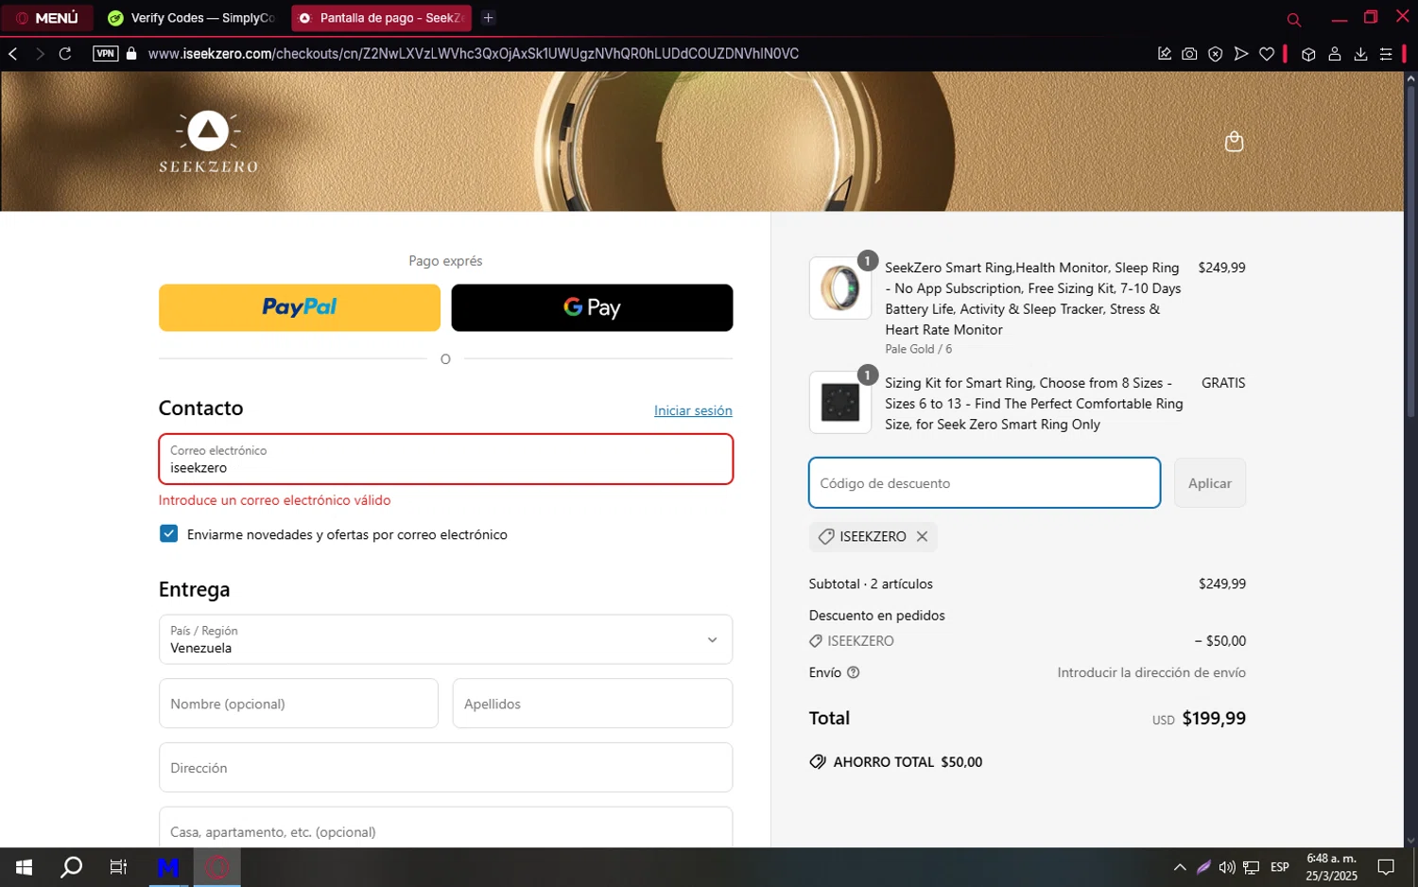Uncheck Enviarme novedades y ofertas checkbox
Screen dimensions: 1418x887
[168, 534]
